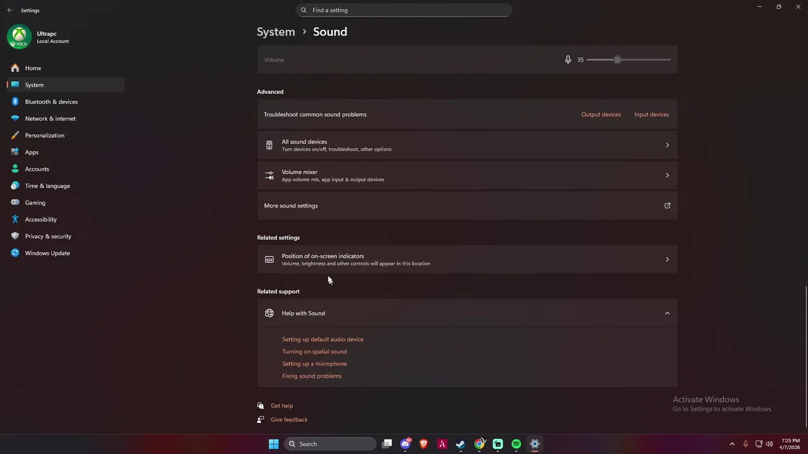Viewport: 808px width, 454px height.
Task: Open More sound settings
Action: point(467,206)
